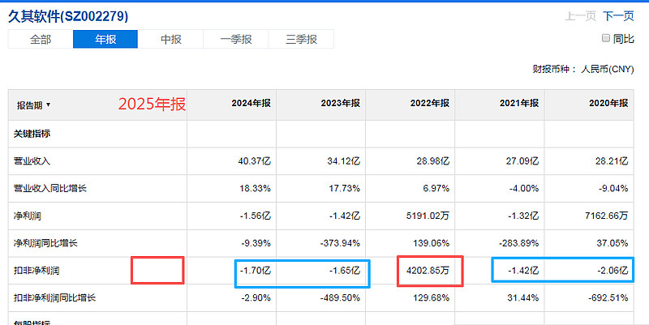Open the 全部 reports tab
The image size is (649, 325).
[40, 39]
